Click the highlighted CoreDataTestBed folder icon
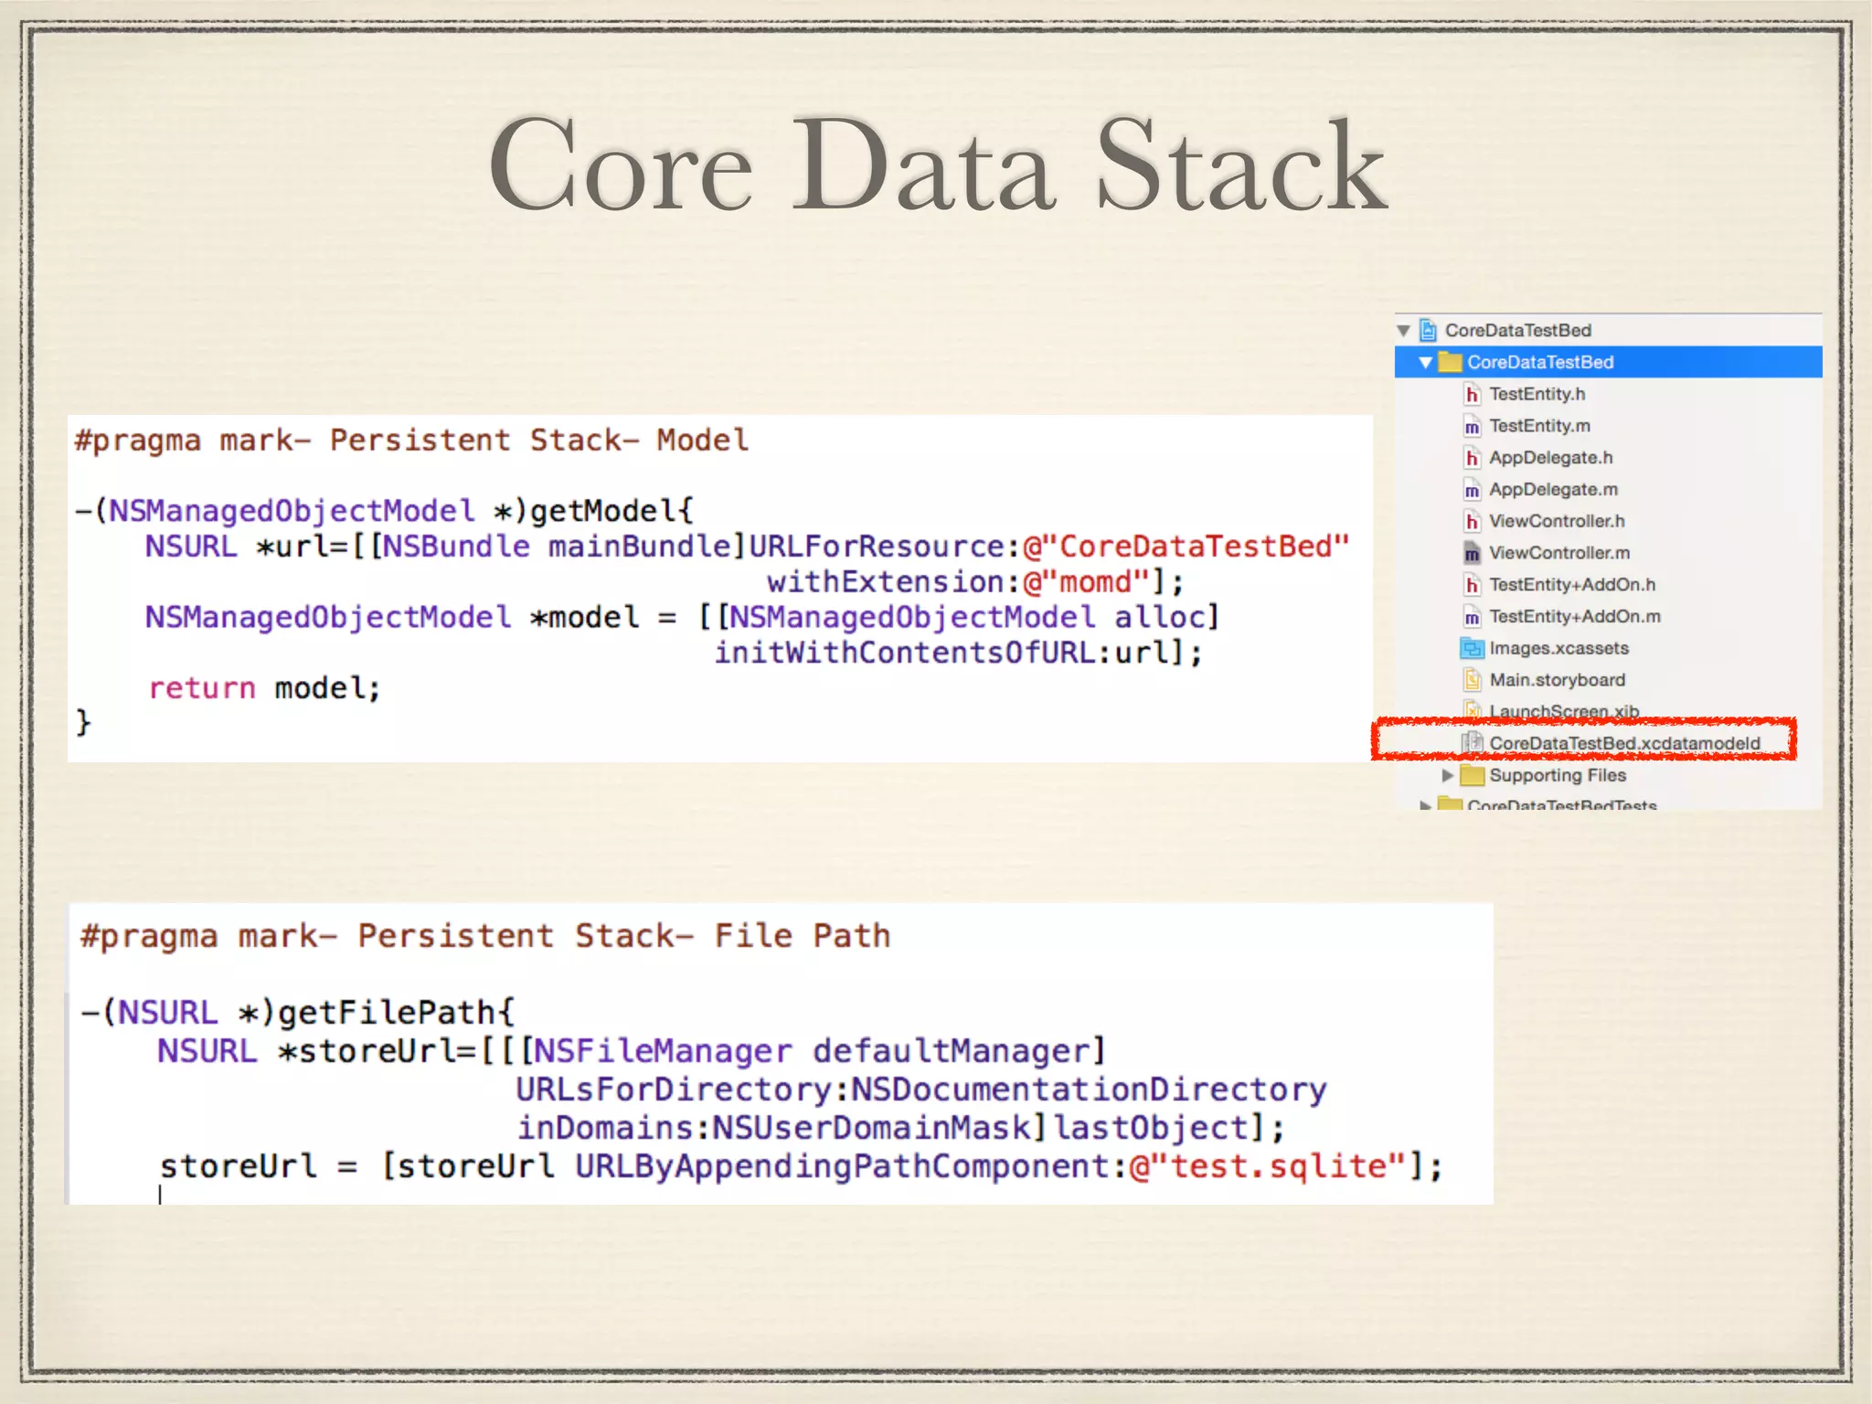The height and width of the screenshot is (1404, 1872). pyautogui.click(x=1450, y=362)
